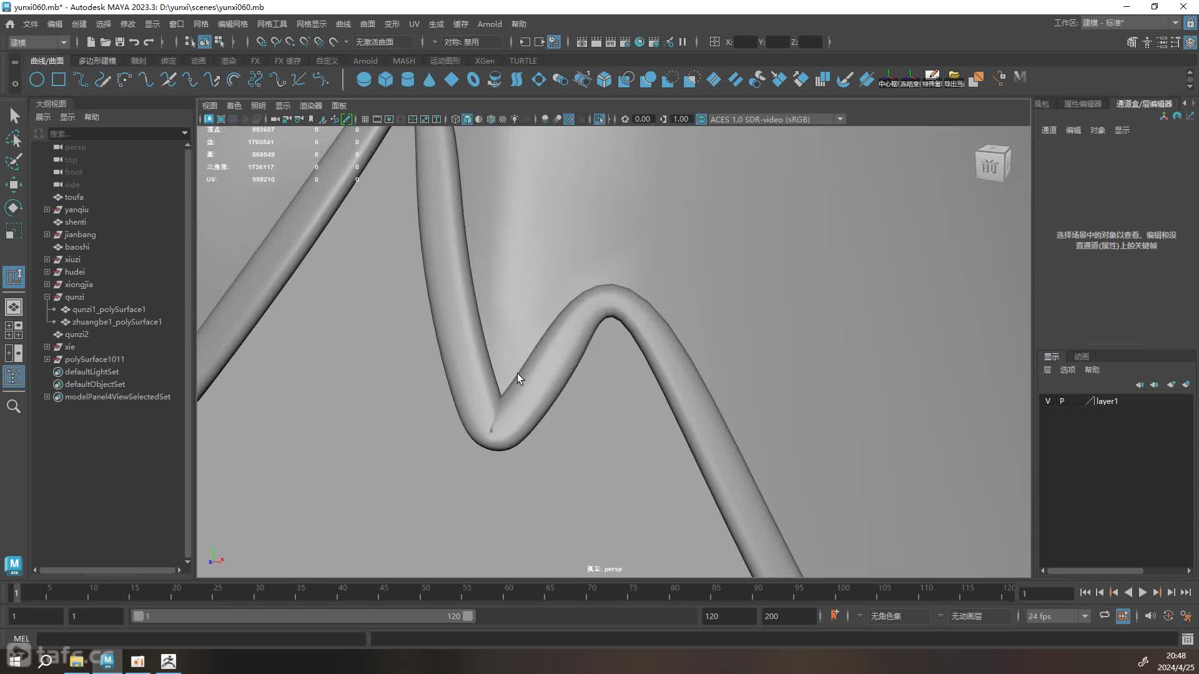Activate the Scale tool in the toolbox

pyautogui.click(x=14, y=231)
